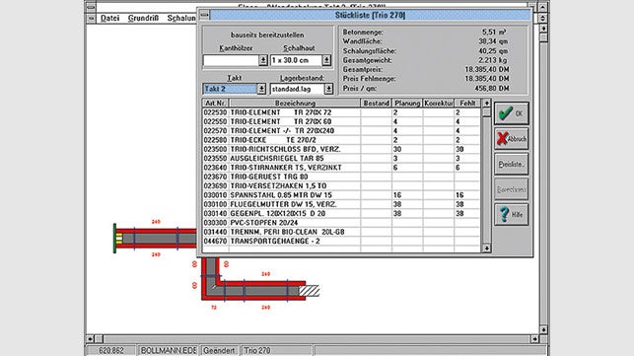Screen dimensions: 634x356
Task: Open the Grundriß menu
Action: pos(143,18)
